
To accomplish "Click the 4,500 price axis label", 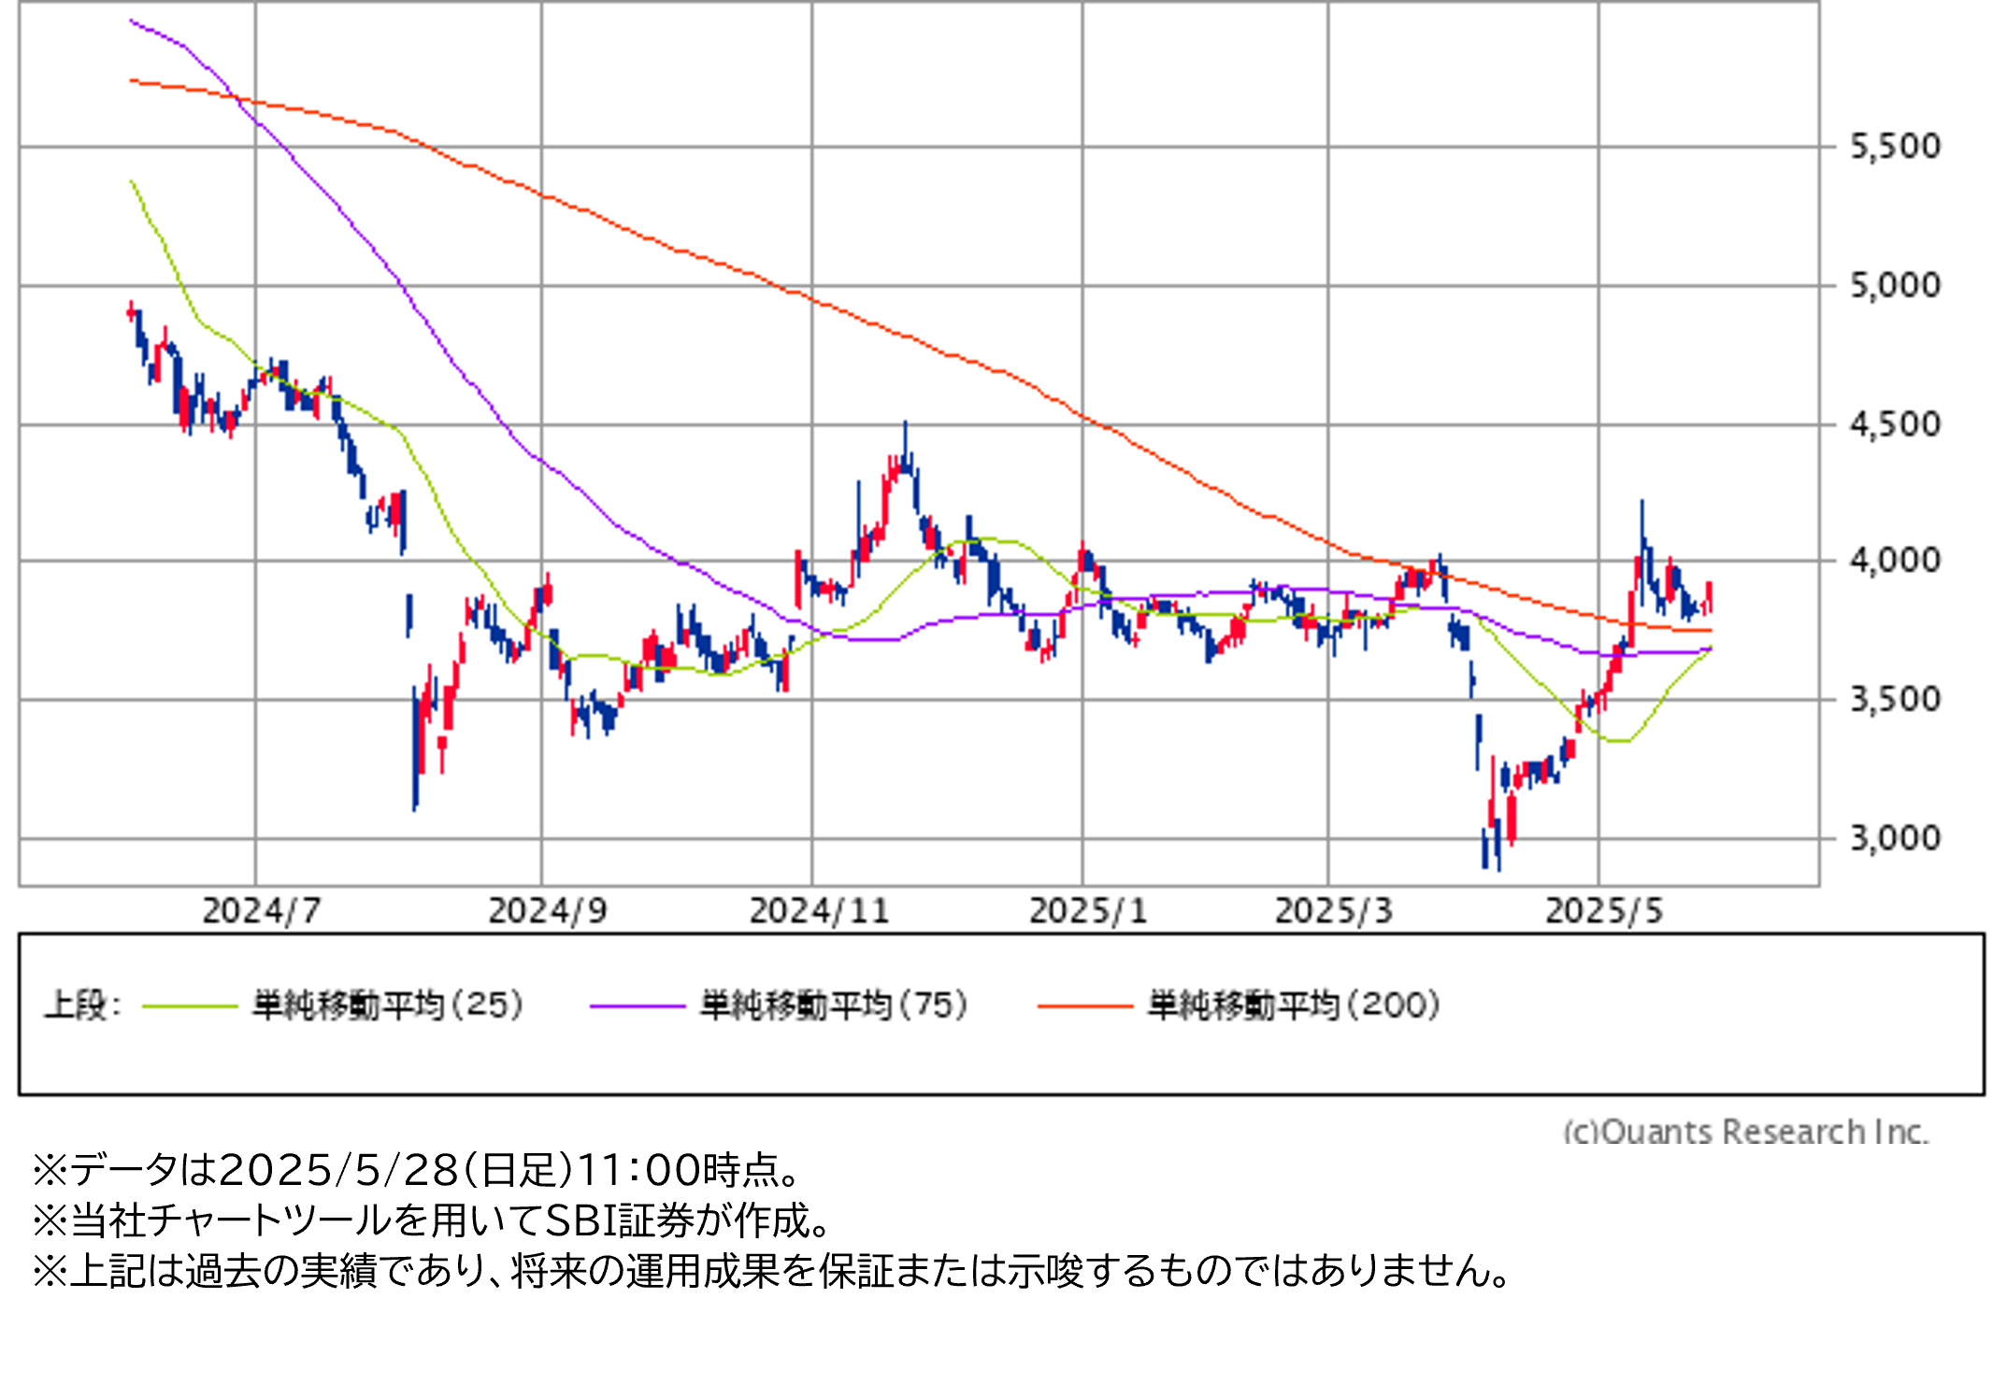I will click(x=1895, y=425).
